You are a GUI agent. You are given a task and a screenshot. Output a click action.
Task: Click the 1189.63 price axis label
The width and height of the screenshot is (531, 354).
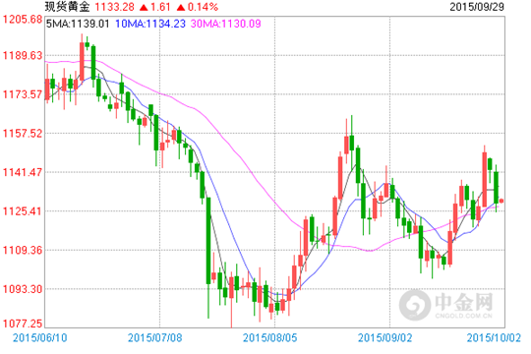pyautogui.click(x=23, y=55)
